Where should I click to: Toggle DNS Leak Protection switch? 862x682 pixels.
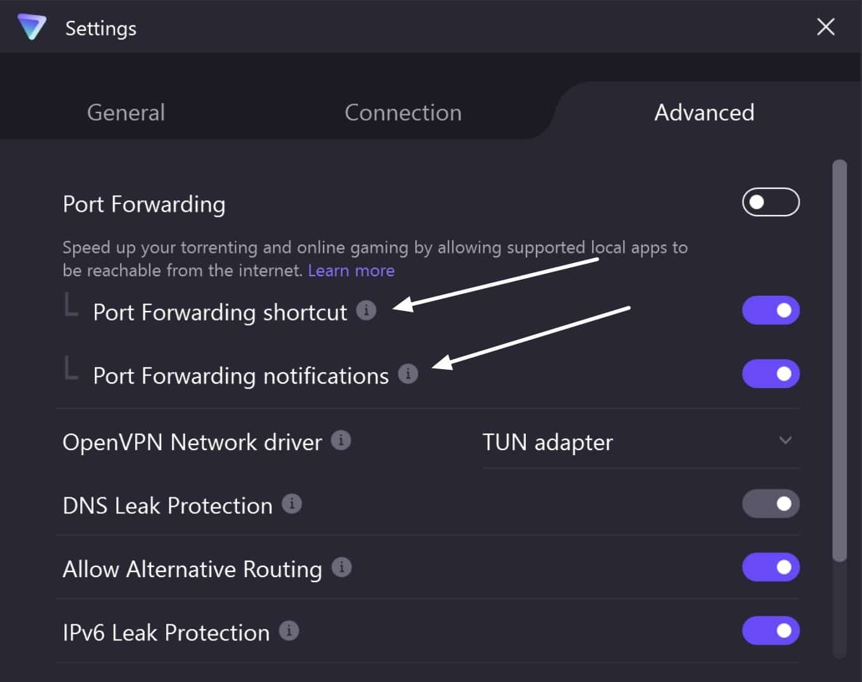coord(771,504)
